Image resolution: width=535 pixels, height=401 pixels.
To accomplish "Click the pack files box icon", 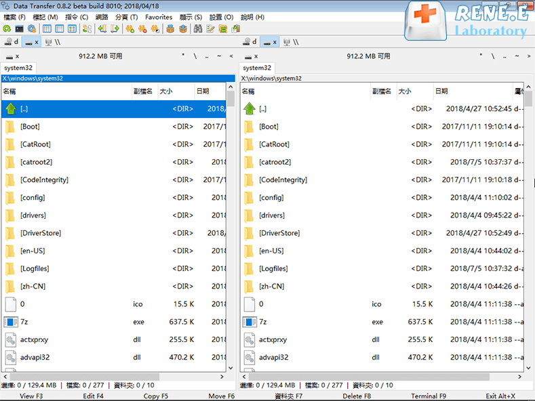I will [170, 29].
